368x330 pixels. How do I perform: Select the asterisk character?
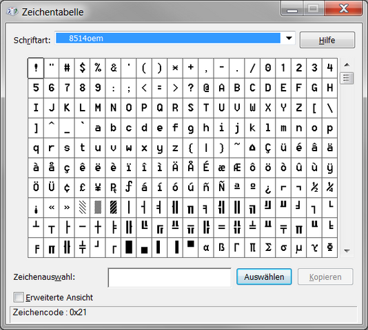pyautogui.click(x=175, y=68)
